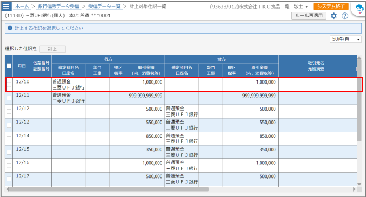366x197 pixels.
Task: Open settings gear icon
Action: coord(334,16)
